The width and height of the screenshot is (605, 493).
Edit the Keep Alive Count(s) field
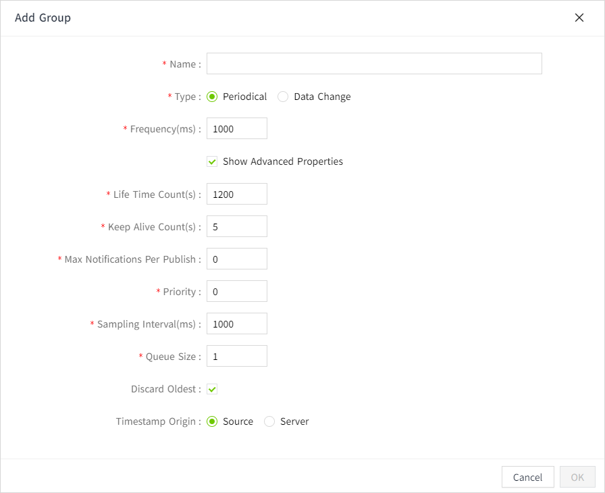pos(236,227)
